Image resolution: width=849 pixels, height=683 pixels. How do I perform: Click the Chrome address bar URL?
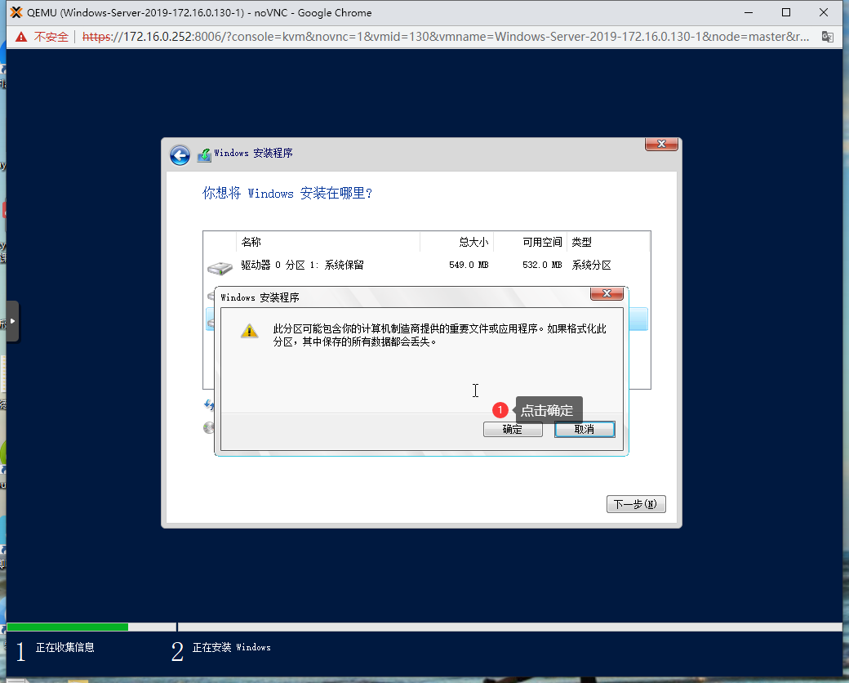[x=445, y=37]
